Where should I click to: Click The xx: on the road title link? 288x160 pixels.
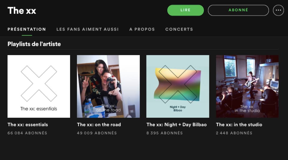pos(99,125)
